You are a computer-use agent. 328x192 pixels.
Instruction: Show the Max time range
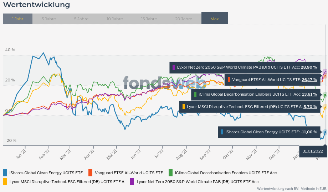pyautogui.click(x=215, y=19)
